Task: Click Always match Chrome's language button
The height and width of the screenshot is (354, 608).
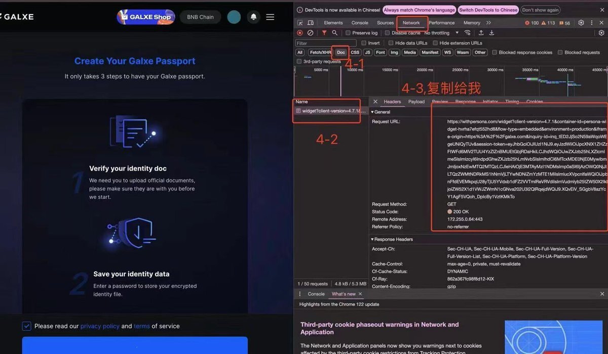Action: click(419, 10)
